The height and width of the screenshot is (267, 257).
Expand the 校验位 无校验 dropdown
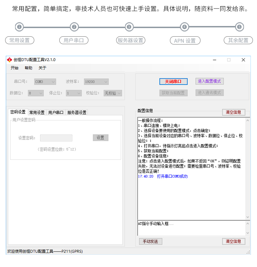tap(113, 93)
